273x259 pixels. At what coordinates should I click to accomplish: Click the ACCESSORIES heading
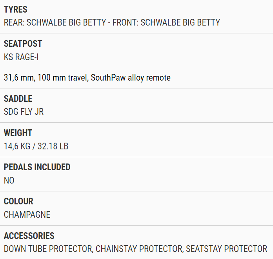coord(29,236)
